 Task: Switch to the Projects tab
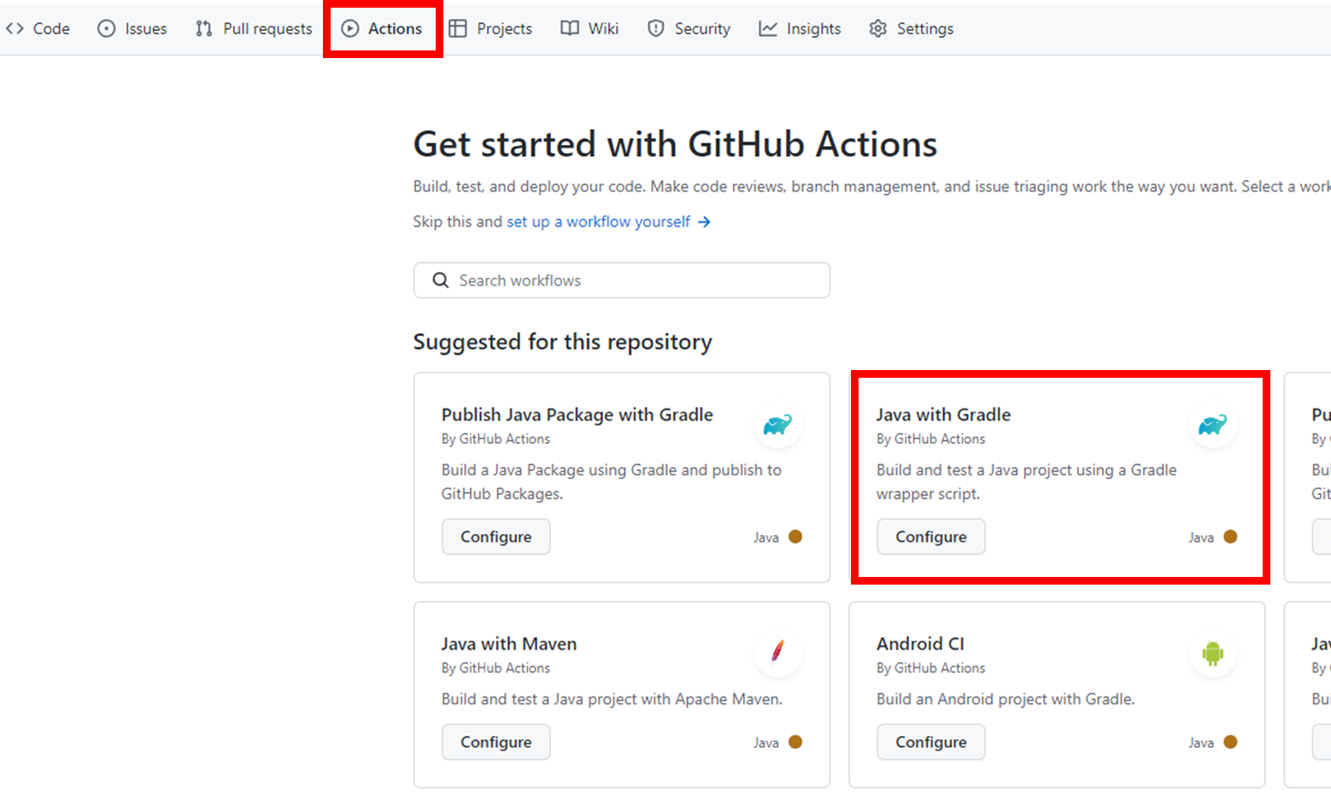[490, 28]
